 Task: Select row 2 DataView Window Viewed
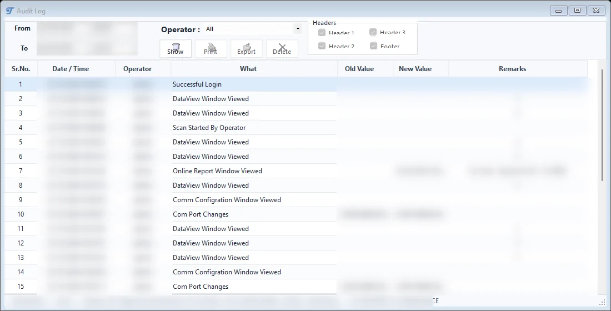click(296, 99)
